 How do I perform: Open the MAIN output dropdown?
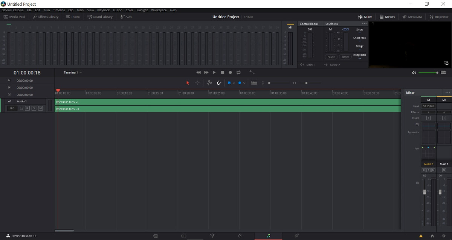pyautogui.click(x=335, y=65)
